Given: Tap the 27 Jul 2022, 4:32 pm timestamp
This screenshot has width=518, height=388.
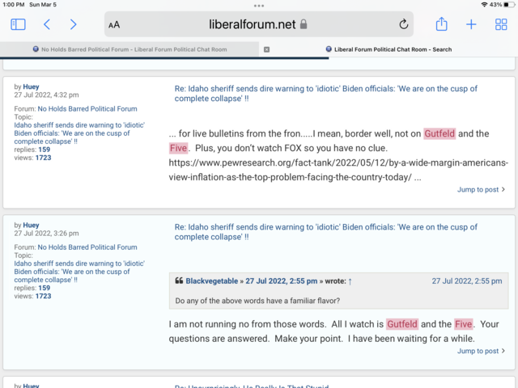Looking at the screenshot, I should (x=46, y=95).
